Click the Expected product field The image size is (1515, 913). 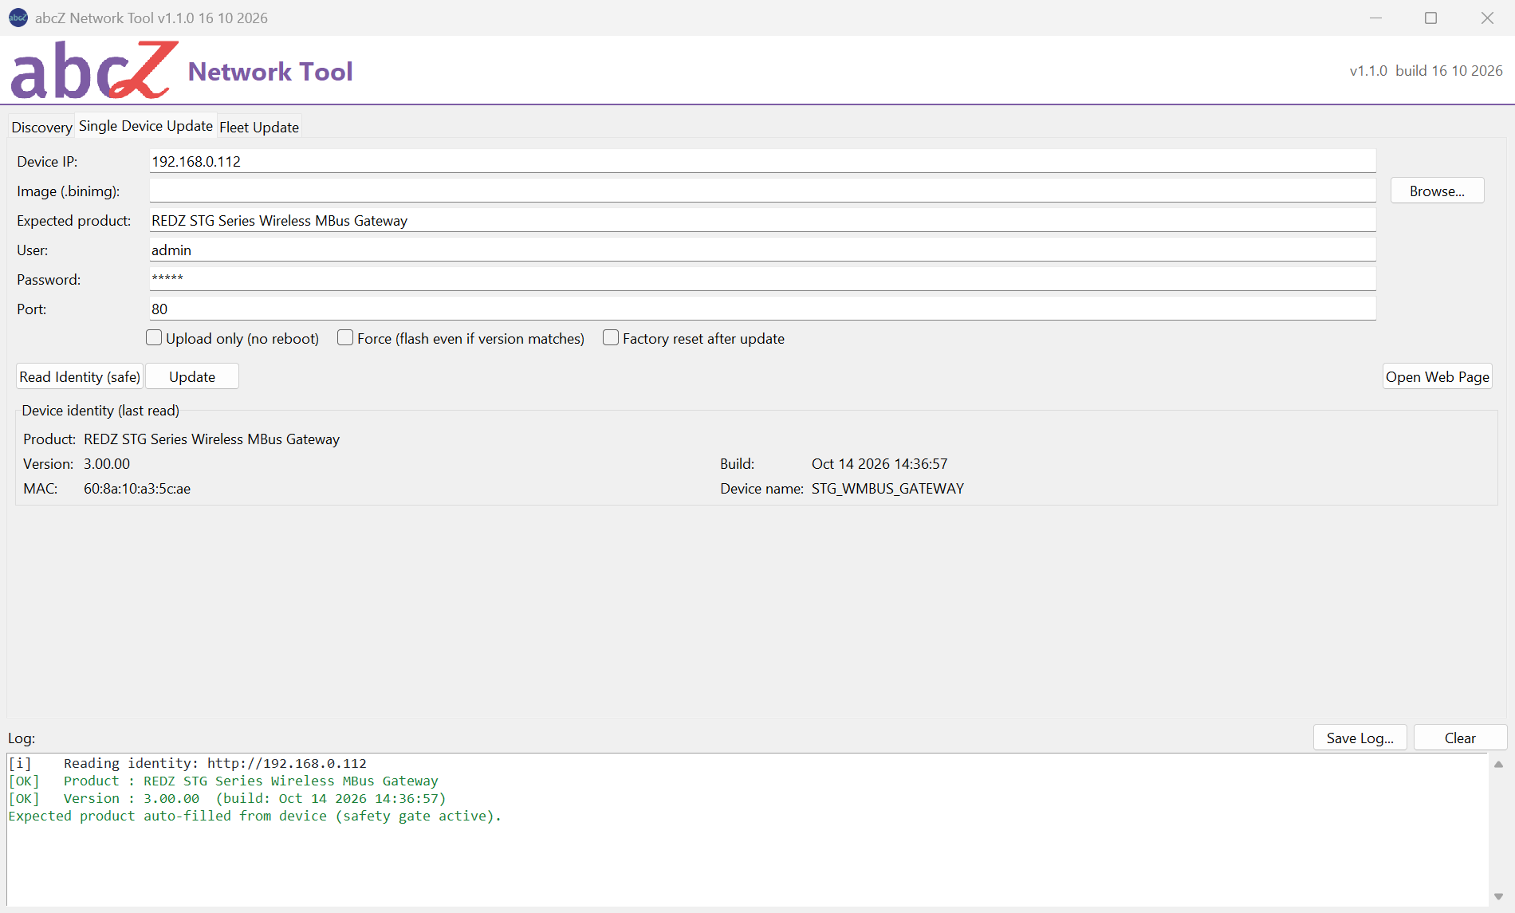tap(762, 220)
